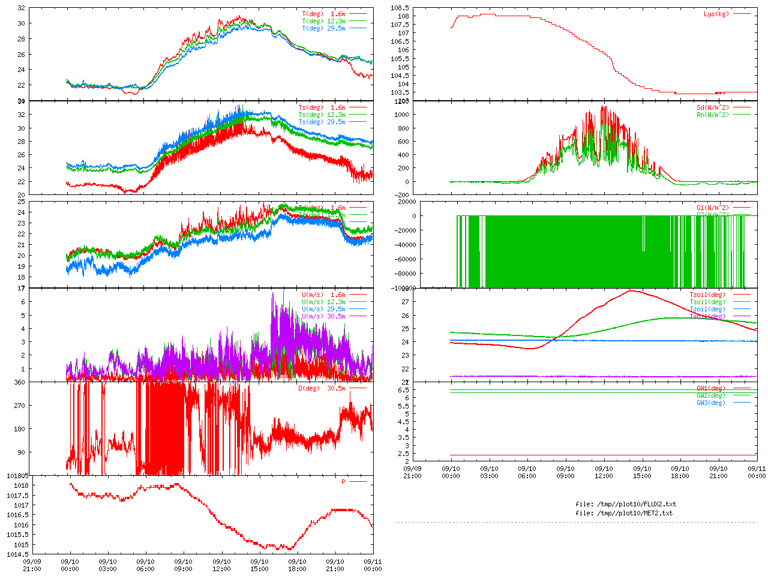Select the 'Ts(deg) 1.6m' legend label

pyautogui.click(x=322, y=108)
